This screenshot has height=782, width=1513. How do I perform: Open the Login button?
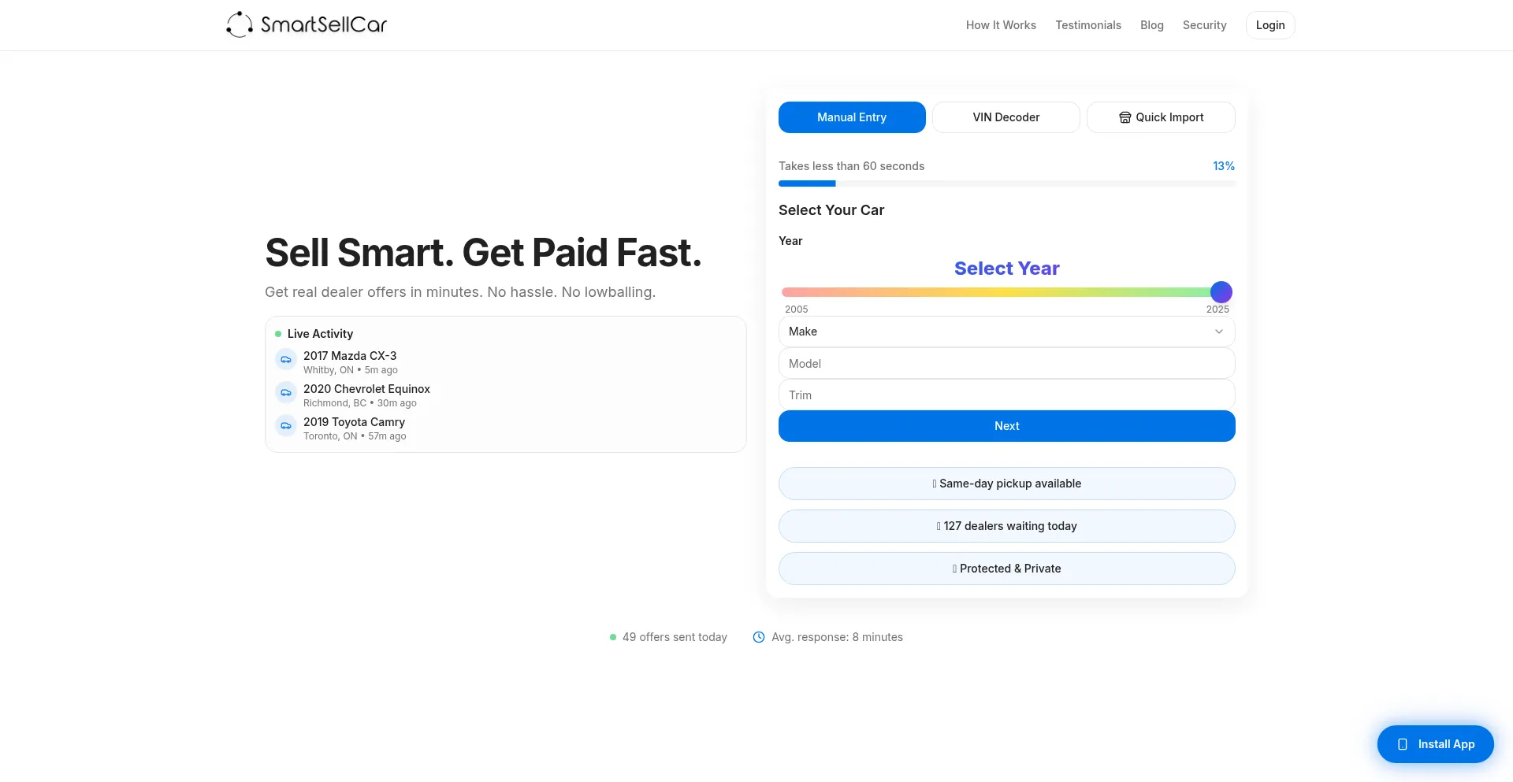click(x=1270, y=24)
